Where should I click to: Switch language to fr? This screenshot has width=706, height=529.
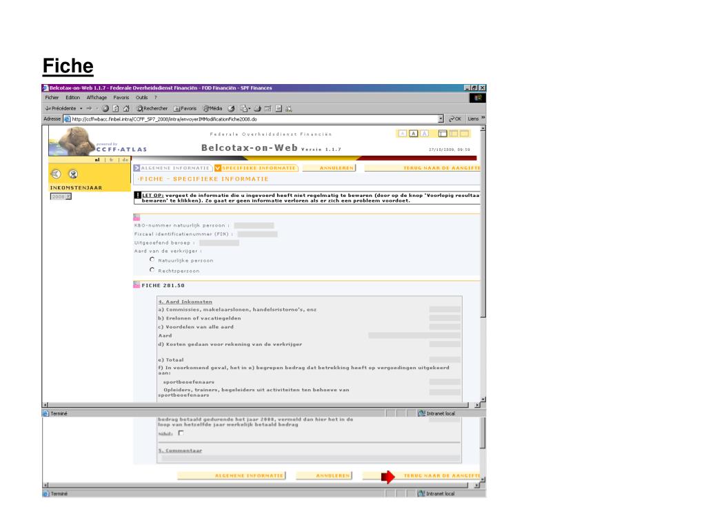111,160
